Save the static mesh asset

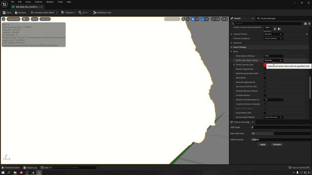[7, 13]
